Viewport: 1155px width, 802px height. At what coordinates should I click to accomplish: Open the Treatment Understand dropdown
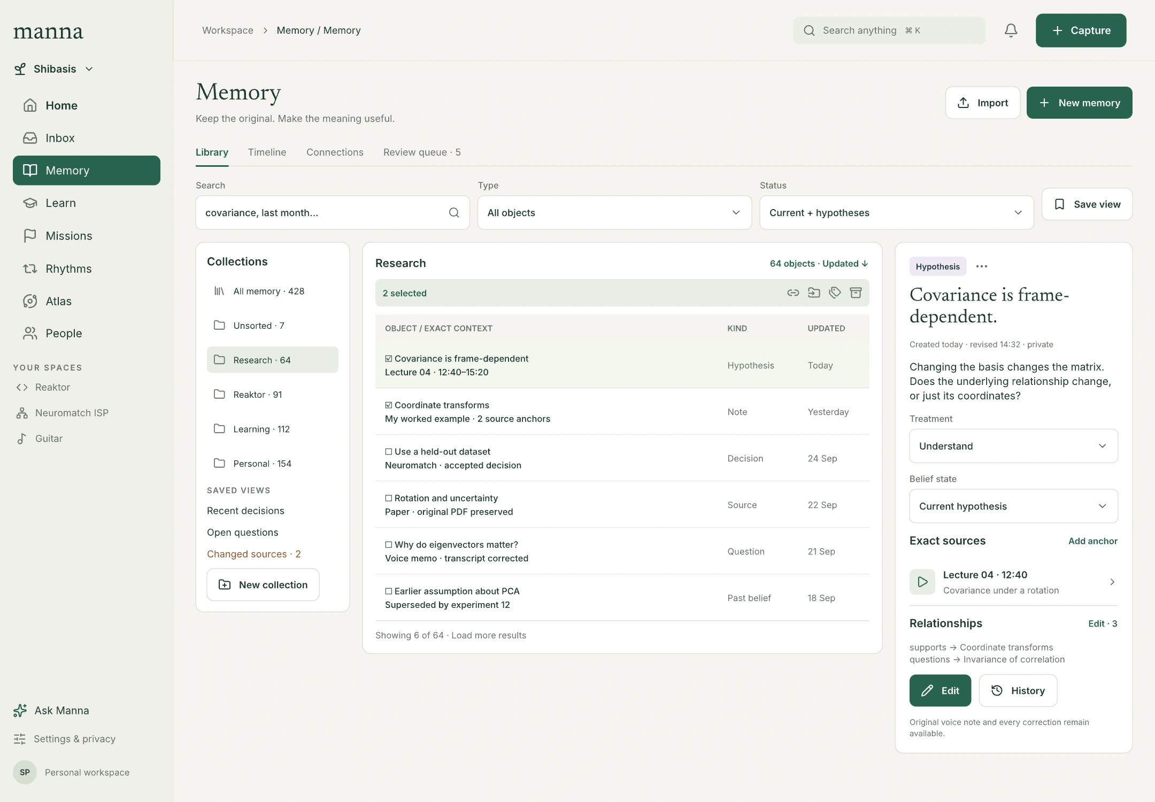coord(1013,446)
